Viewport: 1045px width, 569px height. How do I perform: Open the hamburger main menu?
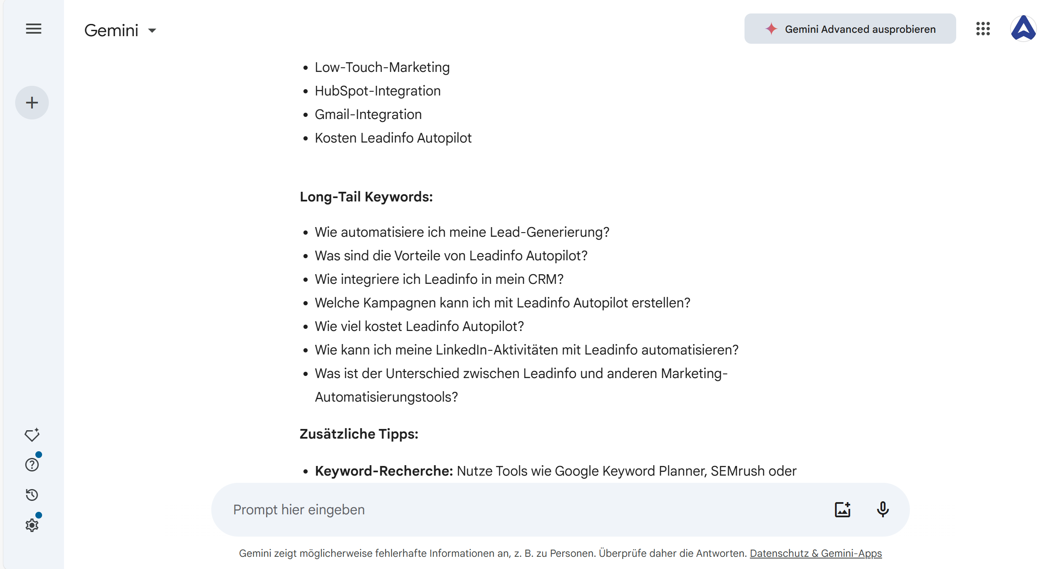pos(34,29)
